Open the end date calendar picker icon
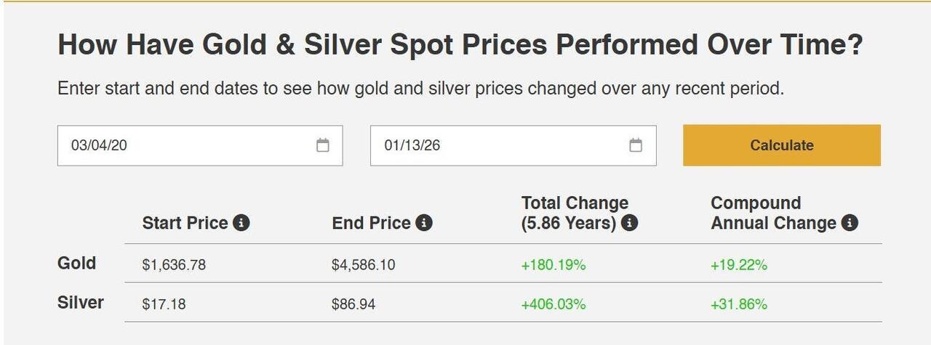 pyautogui.click(x=636, y=145)
